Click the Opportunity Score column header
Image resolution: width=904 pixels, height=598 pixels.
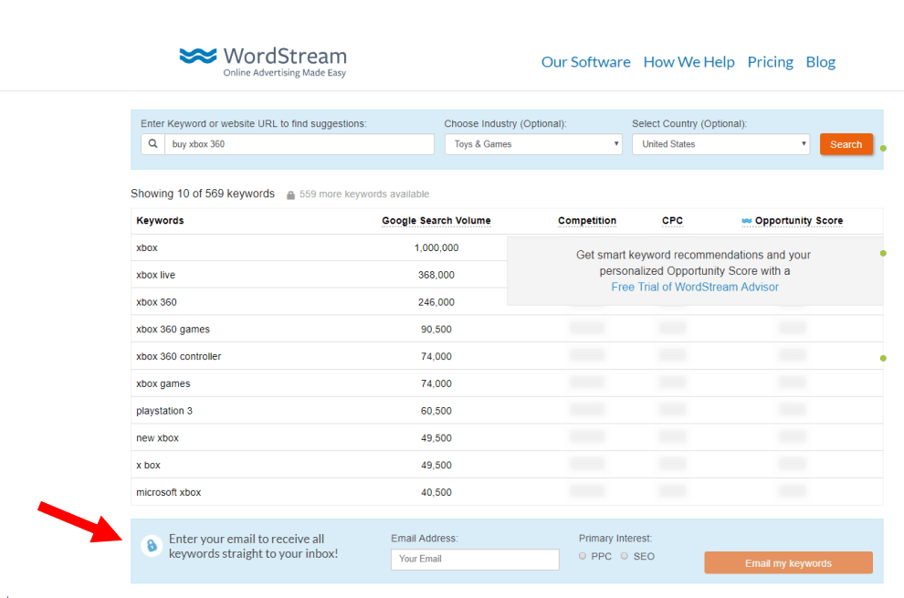pos(798,221)
